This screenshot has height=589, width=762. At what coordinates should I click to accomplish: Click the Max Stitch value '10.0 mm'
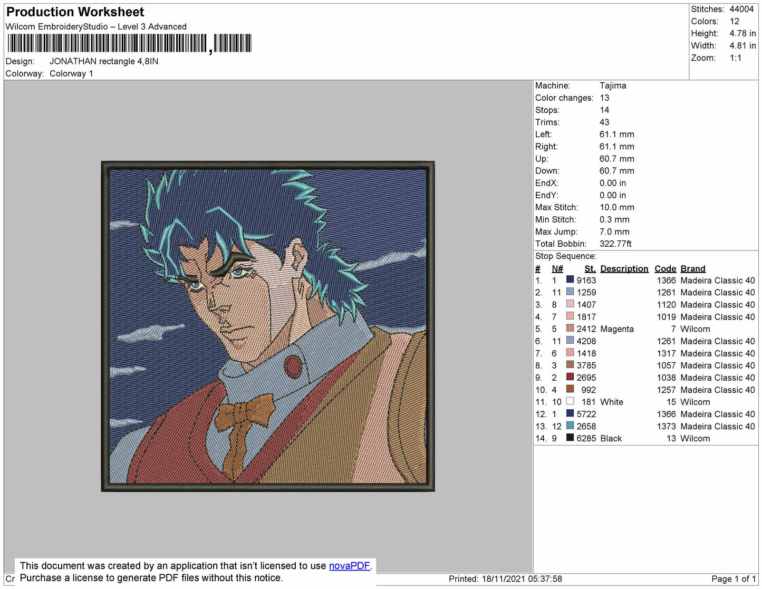click(617, 207)
